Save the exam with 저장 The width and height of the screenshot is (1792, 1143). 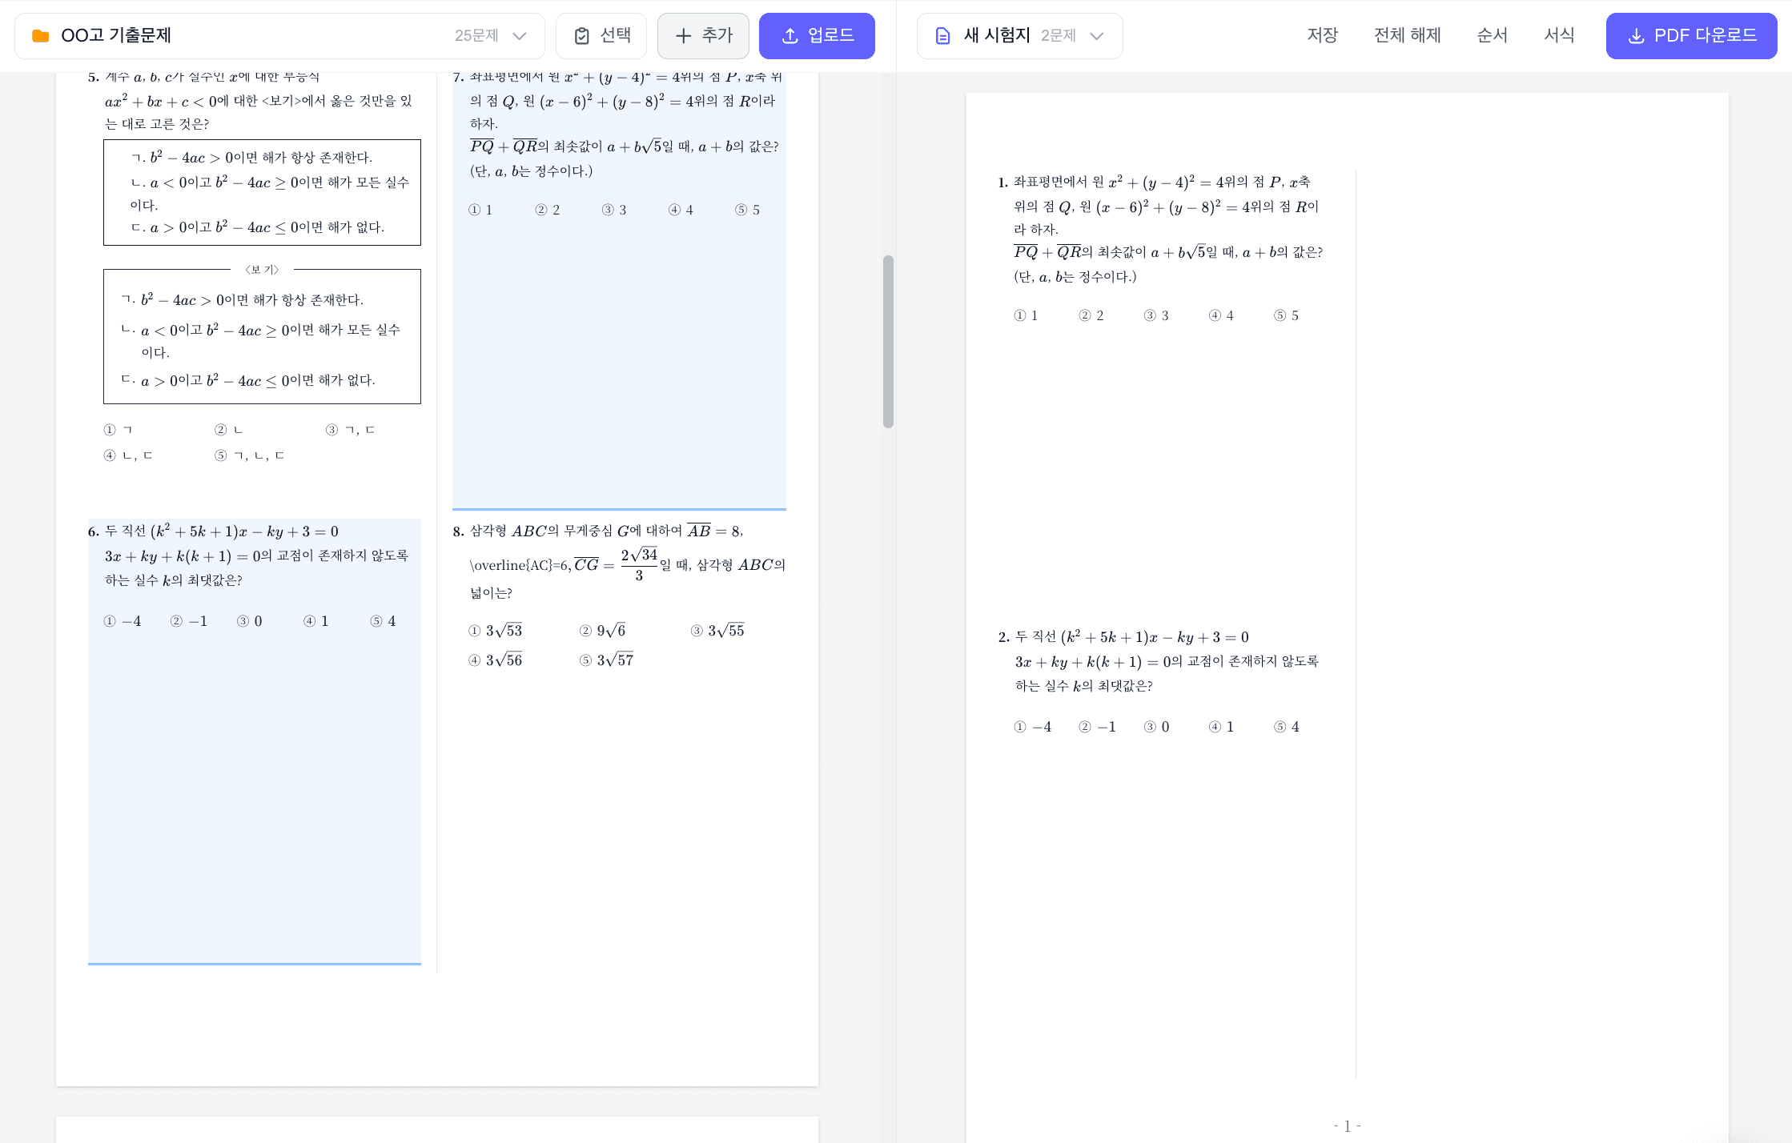coord(1323,35)
